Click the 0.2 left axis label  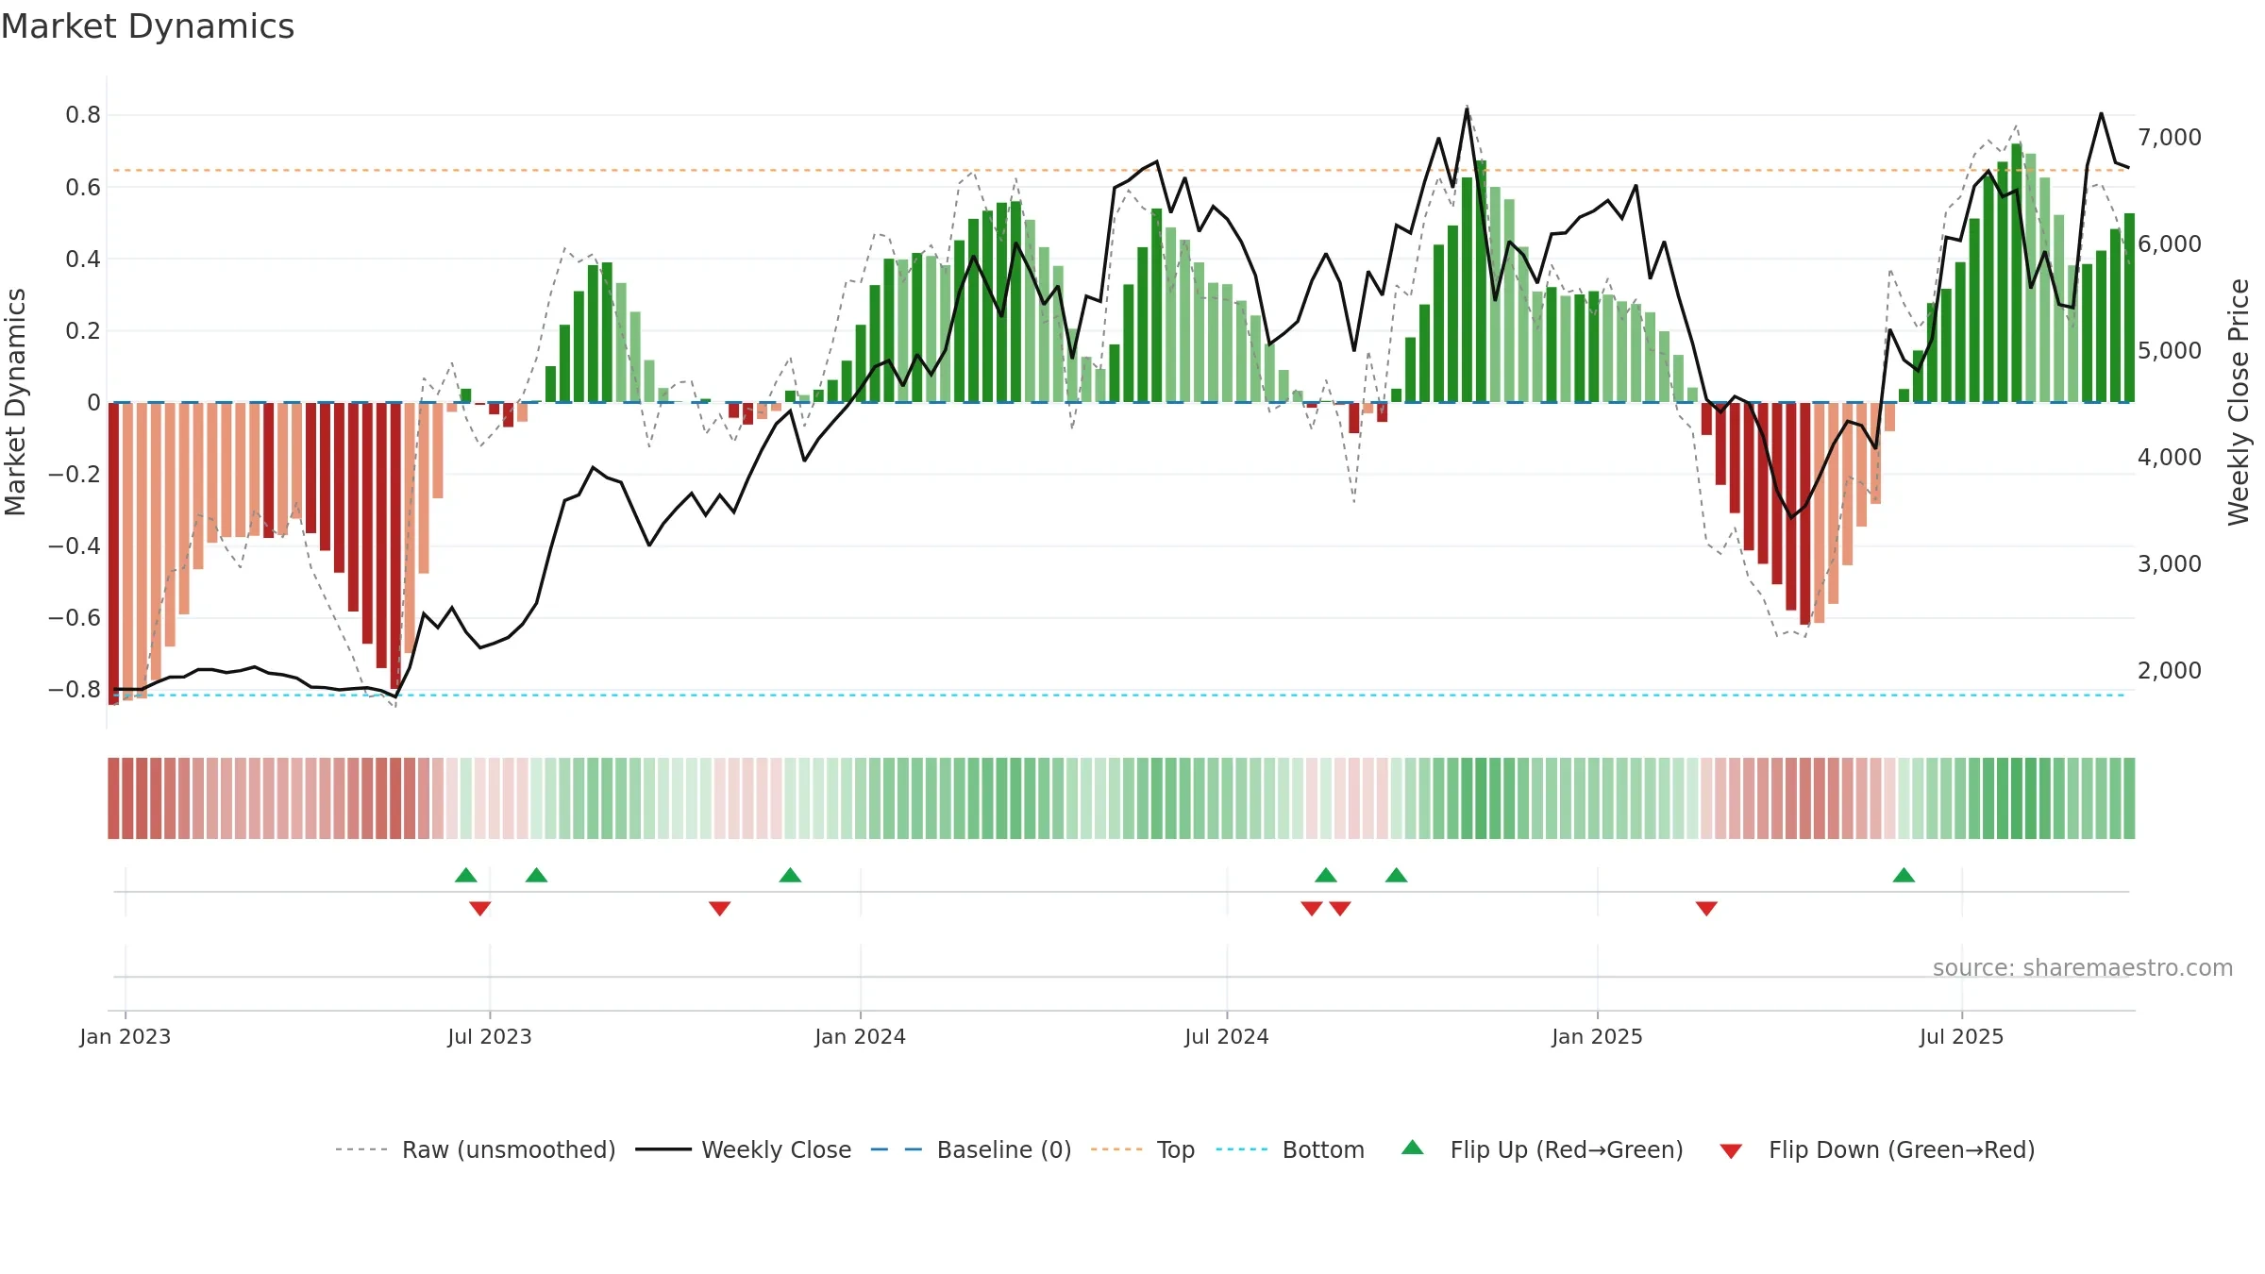[x=83, y=331]
